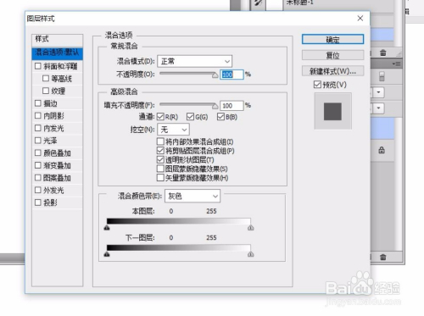Open the 描边 settings label
The height and width of the screenshot is (316, 424).
(x=50, y=103)
